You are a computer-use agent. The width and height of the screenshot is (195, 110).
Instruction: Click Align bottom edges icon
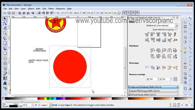164,40
